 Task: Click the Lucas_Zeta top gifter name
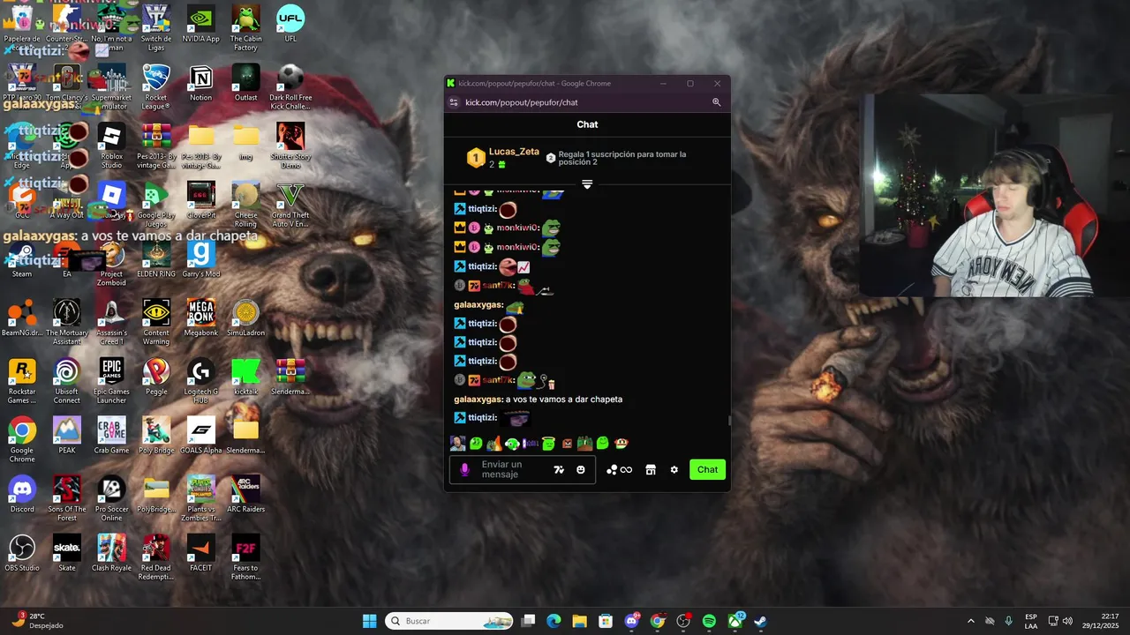click(x=514, y=152)
